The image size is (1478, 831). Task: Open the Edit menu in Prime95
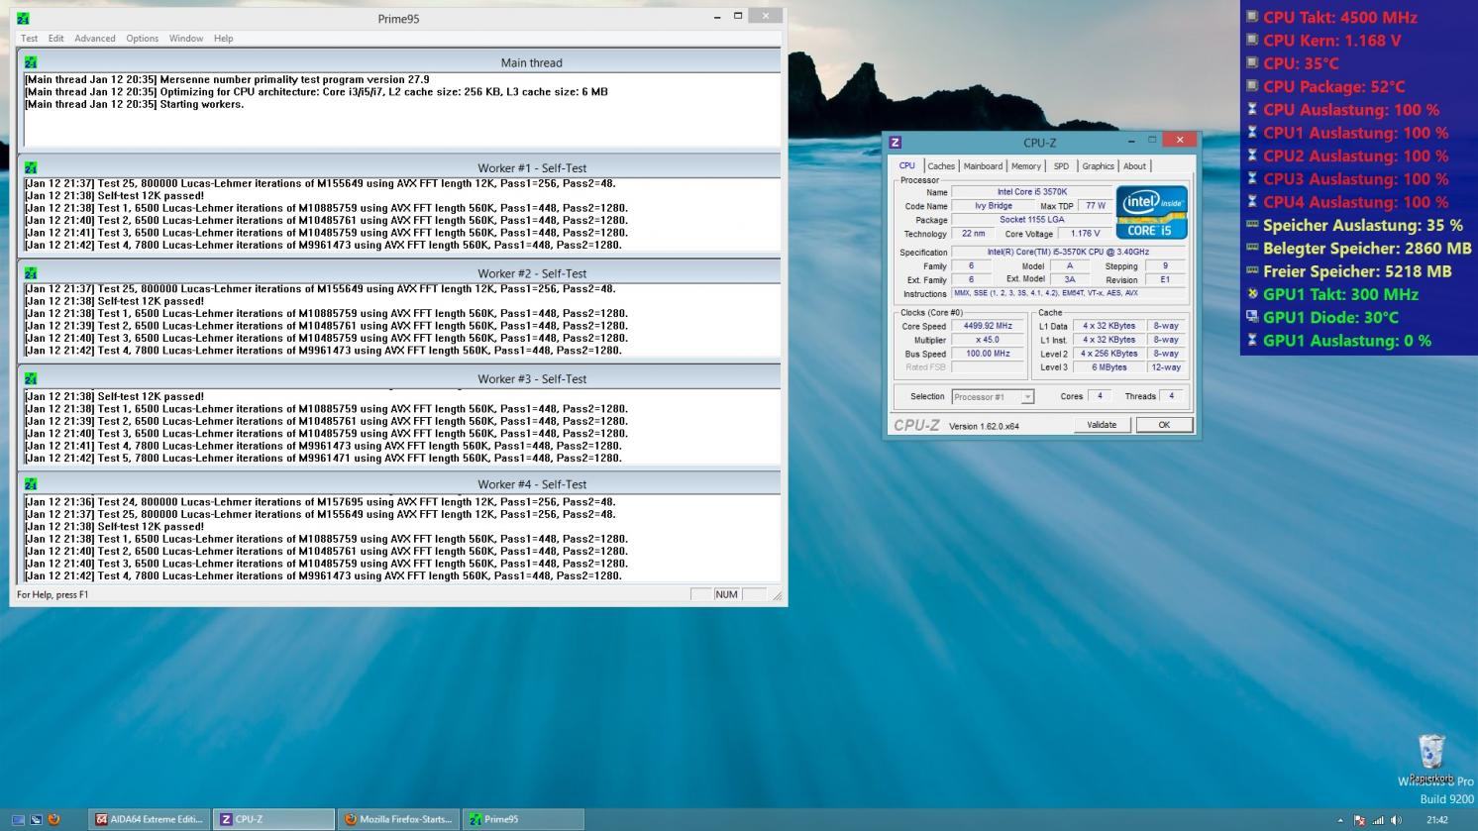[55, 39]
